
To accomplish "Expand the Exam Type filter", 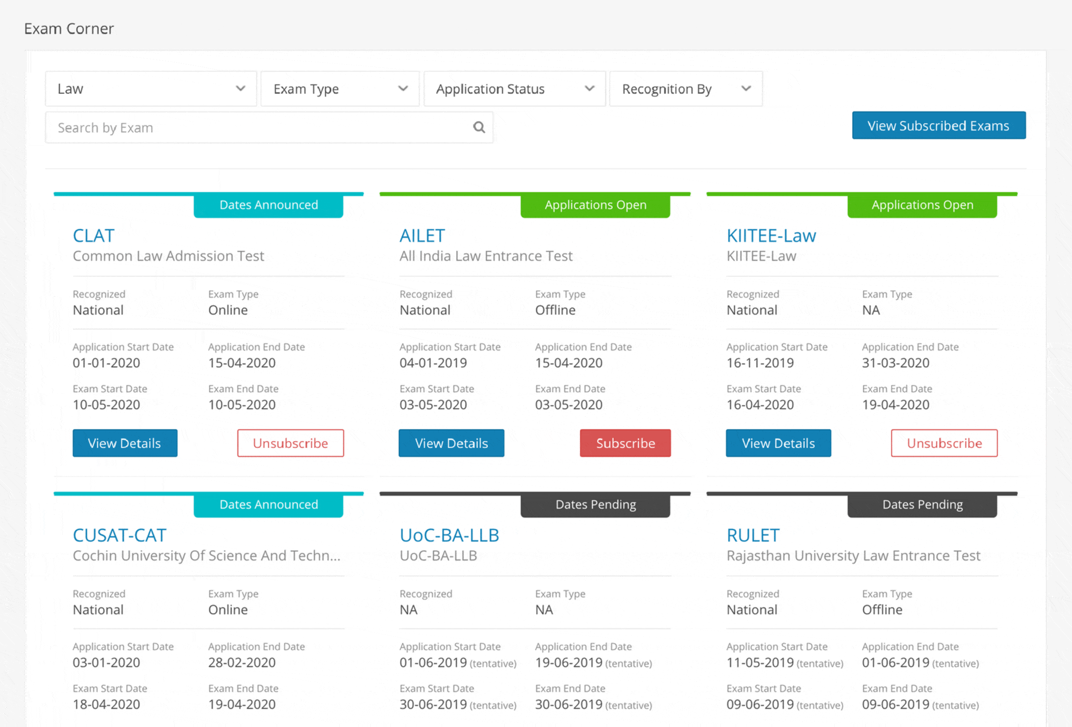I will pyautogui.click(x=340, y=89).
